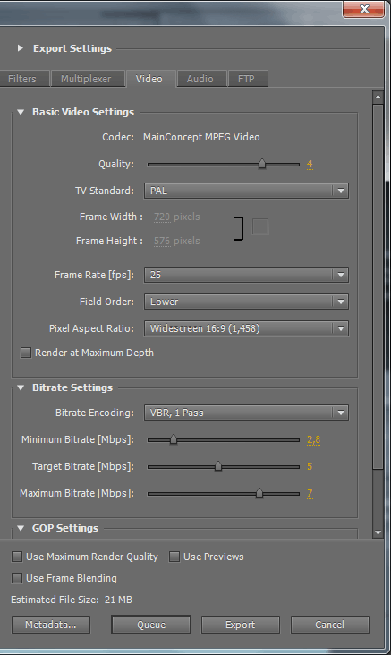The height and width of the screenshot is (655, 391).
Task: Open the Field Order dropdown
Action: pyautogui.click(x=246, y=302)
